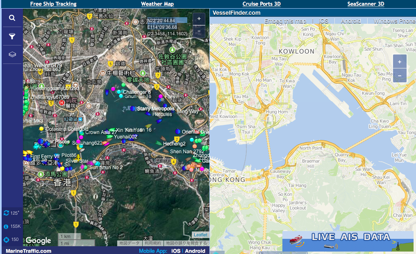
Task: Open the MarineTraffic Android mobile app link
Action: pyautogui.click(x=195, y=251)
